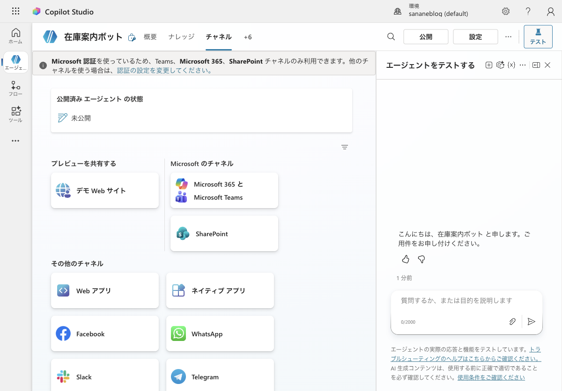Open the Telegram channel card
This screenshot has width=562, height=391.
click(x=220, y=375)
